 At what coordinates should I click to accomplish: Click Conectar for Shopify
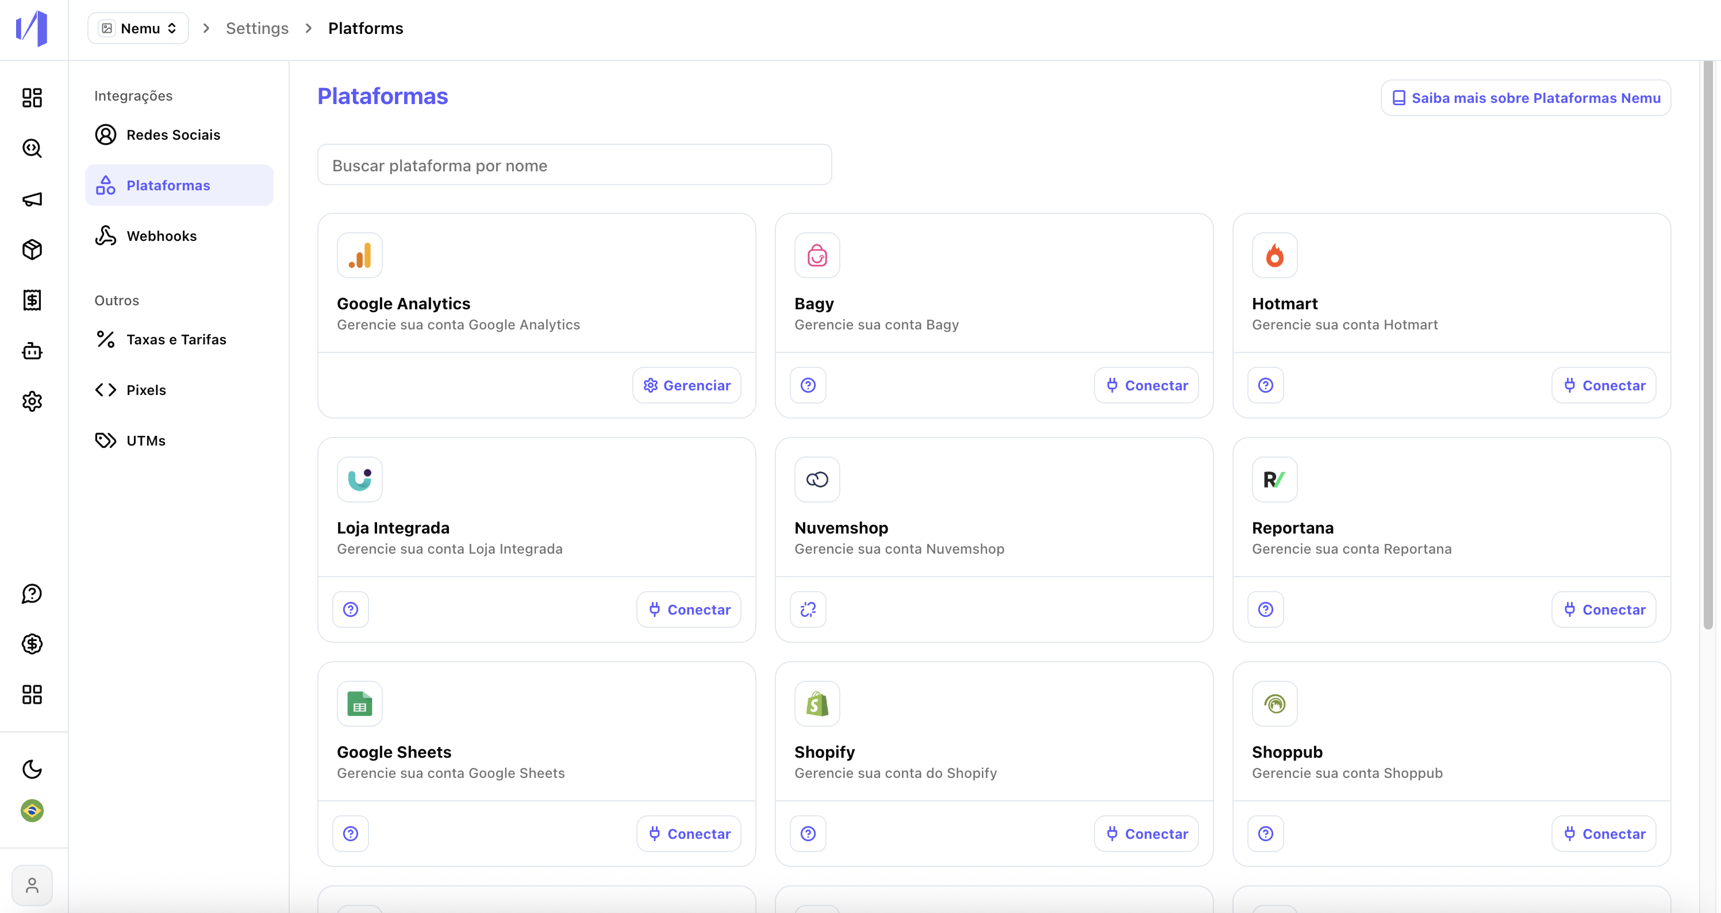pyautogui.click(x=1146, y=834)
